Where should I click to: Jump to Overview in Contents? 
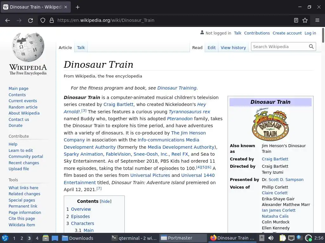coord(81,209)
